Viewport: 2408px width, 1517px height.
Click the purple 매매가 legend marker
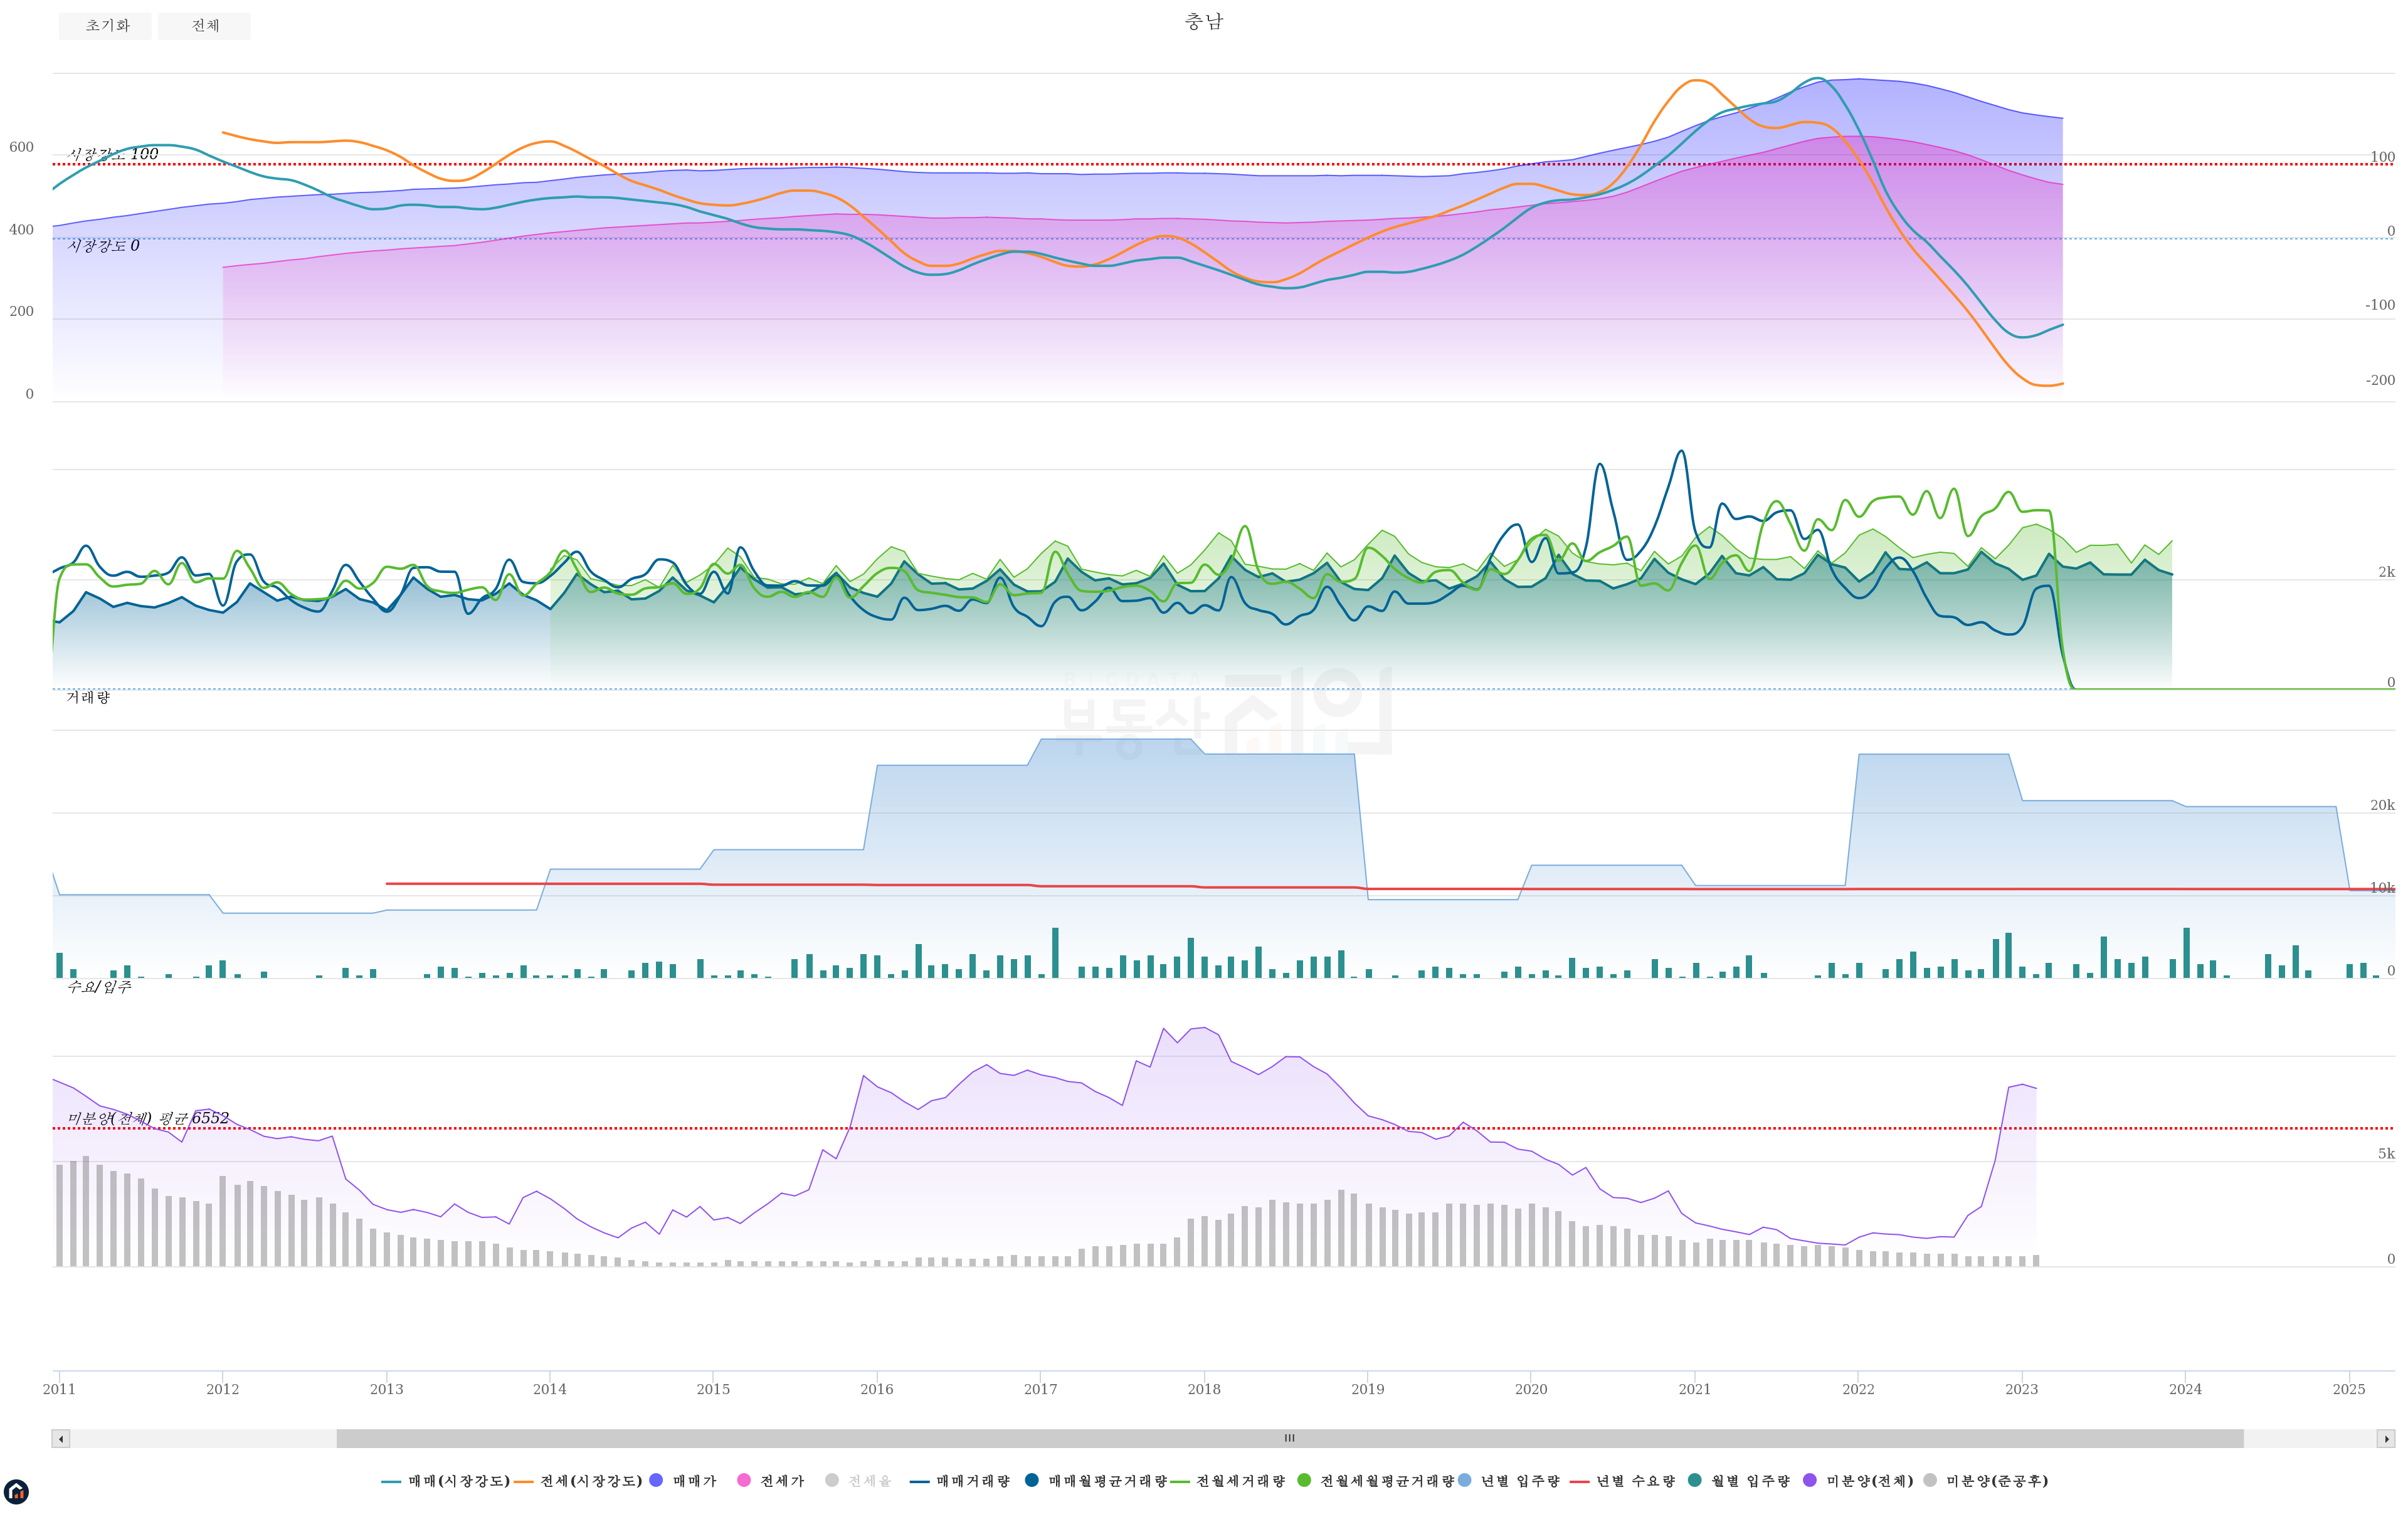[656, 1480]
